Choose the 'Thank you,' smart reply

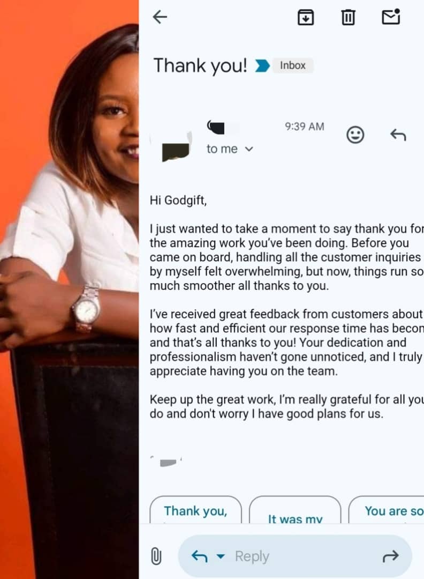pos(196,510)
